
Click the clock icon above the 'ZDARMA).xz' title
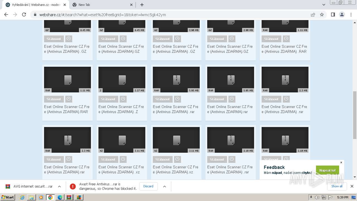[x=177, y=159]
